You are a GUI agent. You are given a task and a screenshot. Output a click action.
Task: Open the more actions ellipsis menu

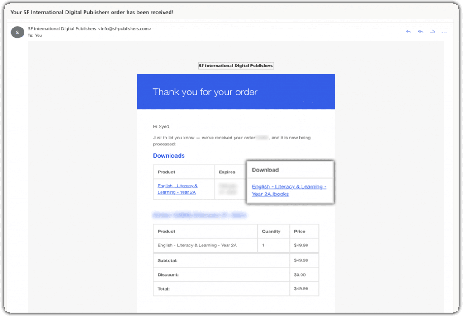pos(444,32)
